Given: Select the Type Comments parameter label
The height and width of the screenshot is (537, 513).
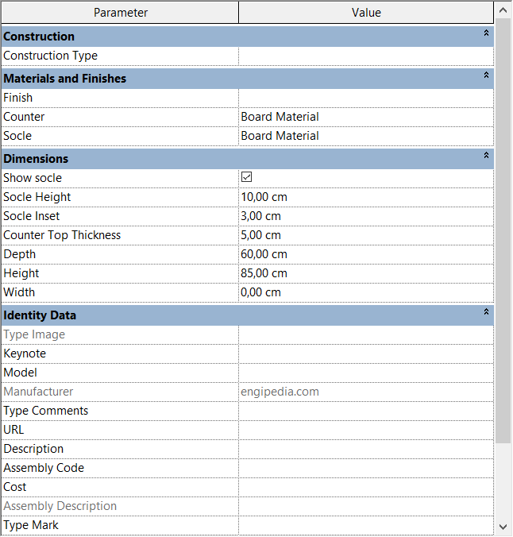Looking at the screenshot, I should [x=46, y=411].
